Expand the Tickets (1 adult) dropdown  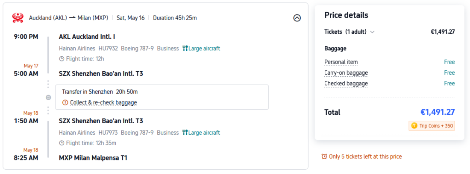372,32
